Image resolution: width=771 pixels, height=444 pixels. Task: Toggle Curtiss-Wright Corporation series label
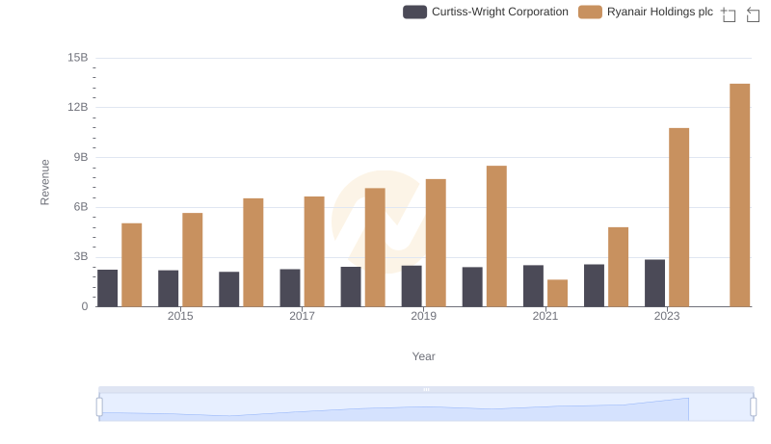[x=499, y=12]
